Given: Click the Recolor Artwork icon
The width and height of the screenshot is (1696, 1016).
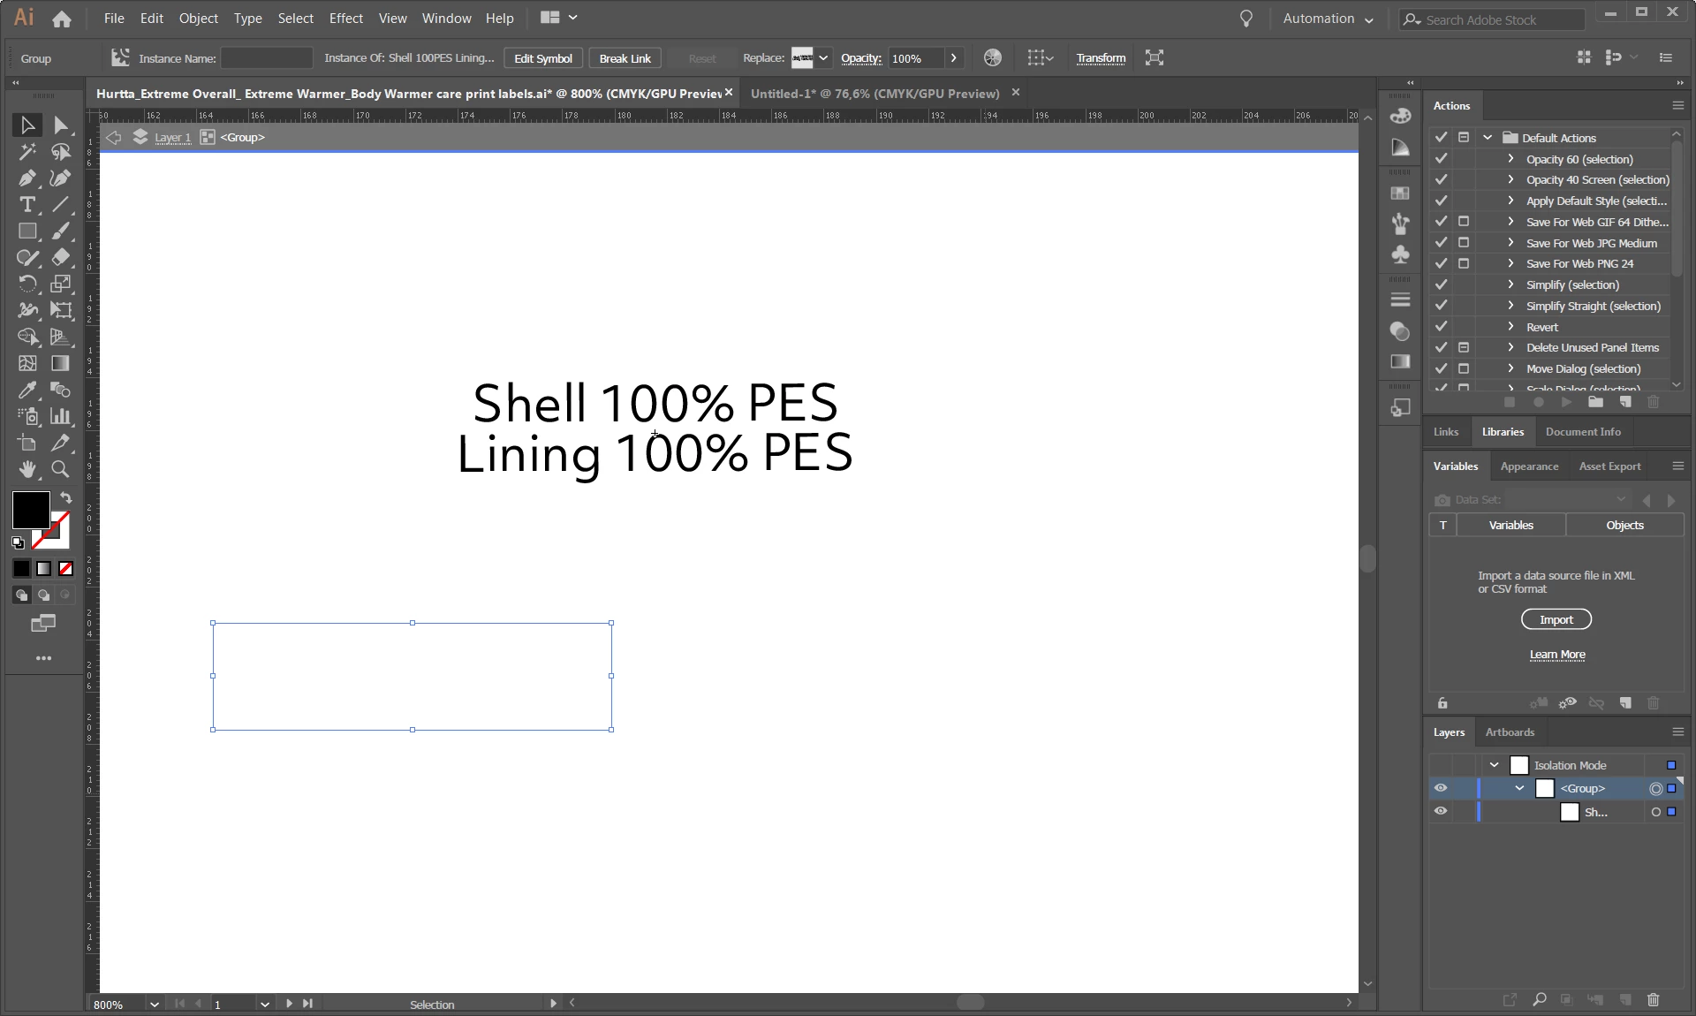Looking at the screenshot, I should tap(993, 58).
